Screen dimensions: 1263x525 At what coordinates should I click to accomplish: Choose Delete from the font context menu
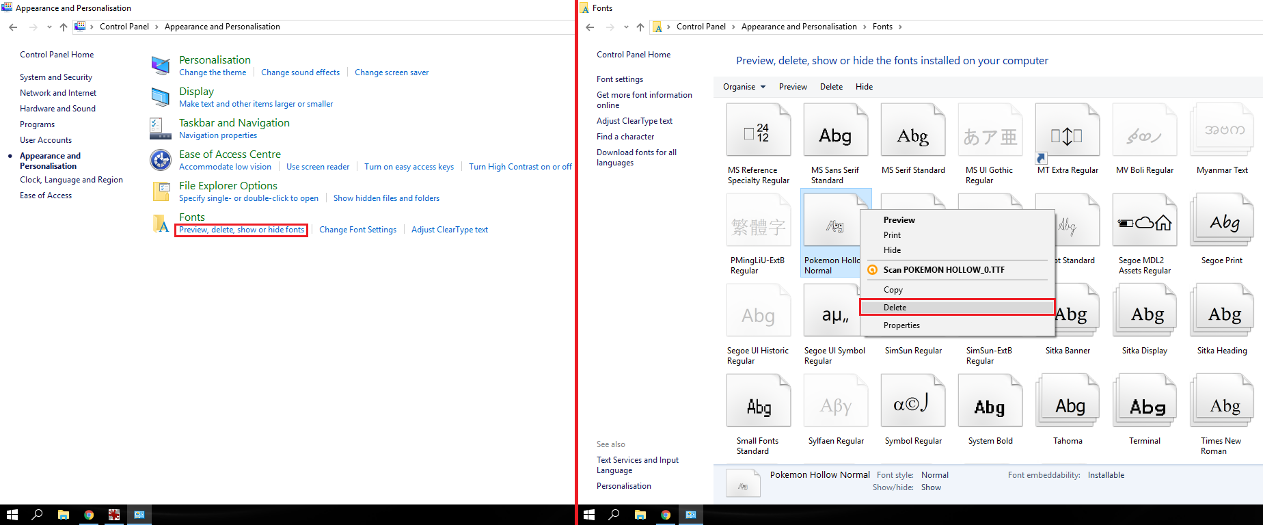click(958, 308)
